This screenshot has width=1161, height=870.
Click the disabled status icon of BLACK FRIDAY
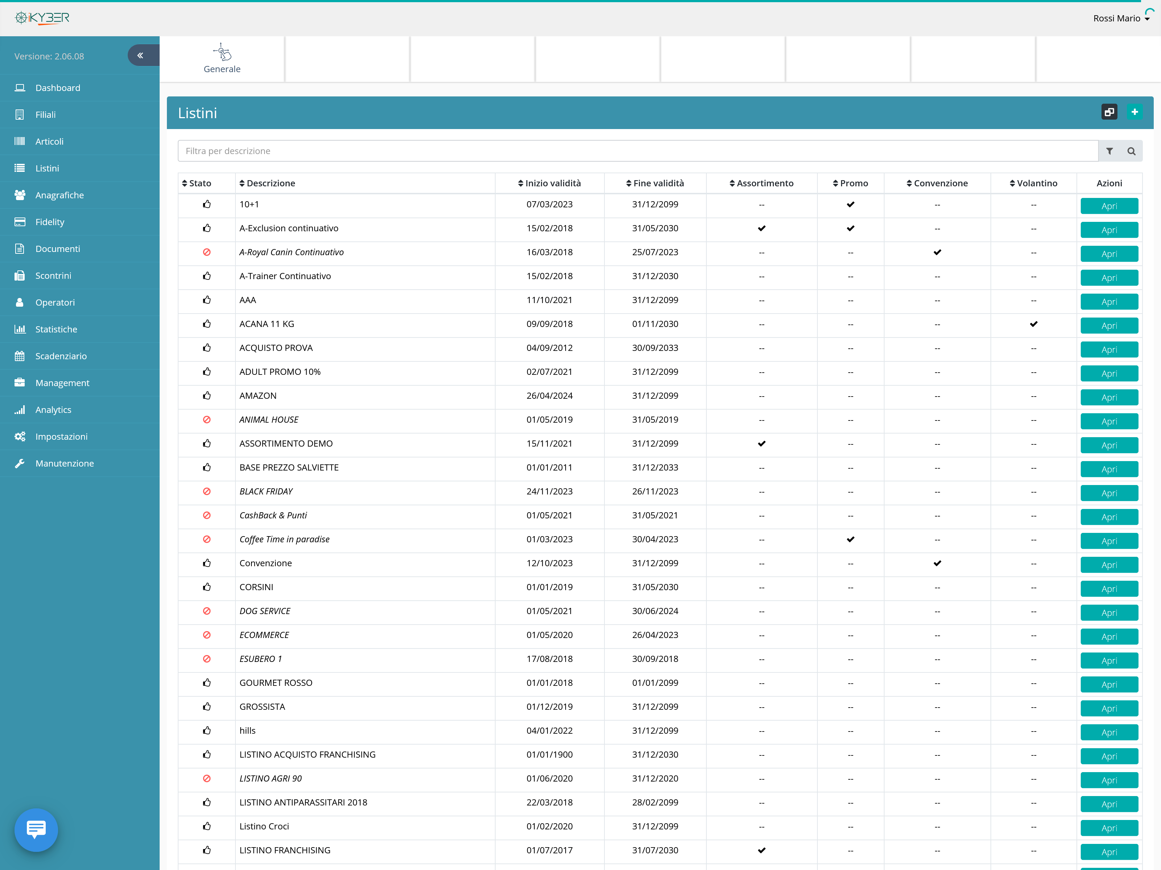(207, 492)
